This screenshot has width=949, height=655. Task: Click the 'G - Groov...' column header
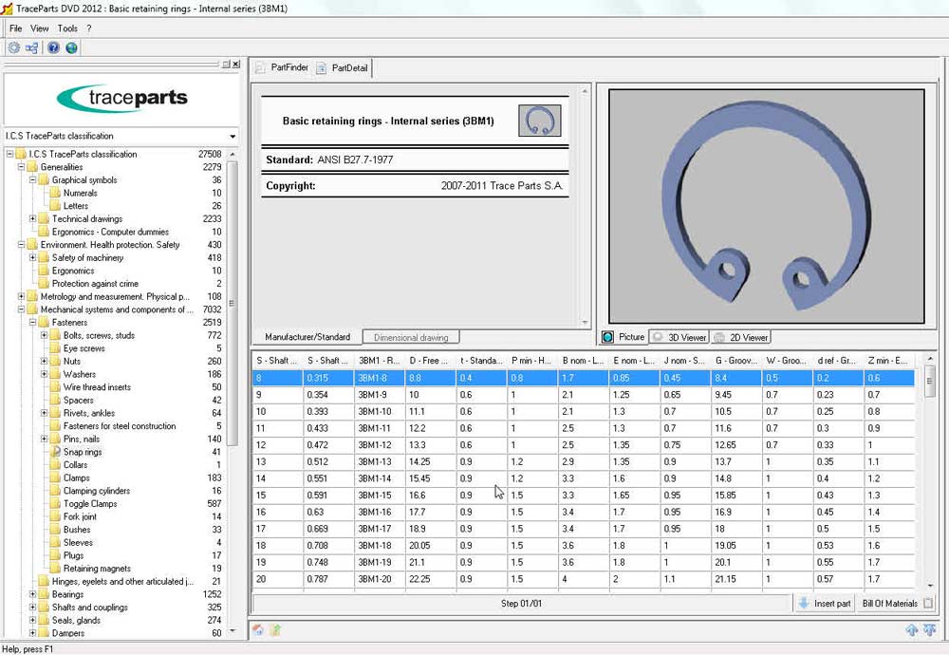736,360
